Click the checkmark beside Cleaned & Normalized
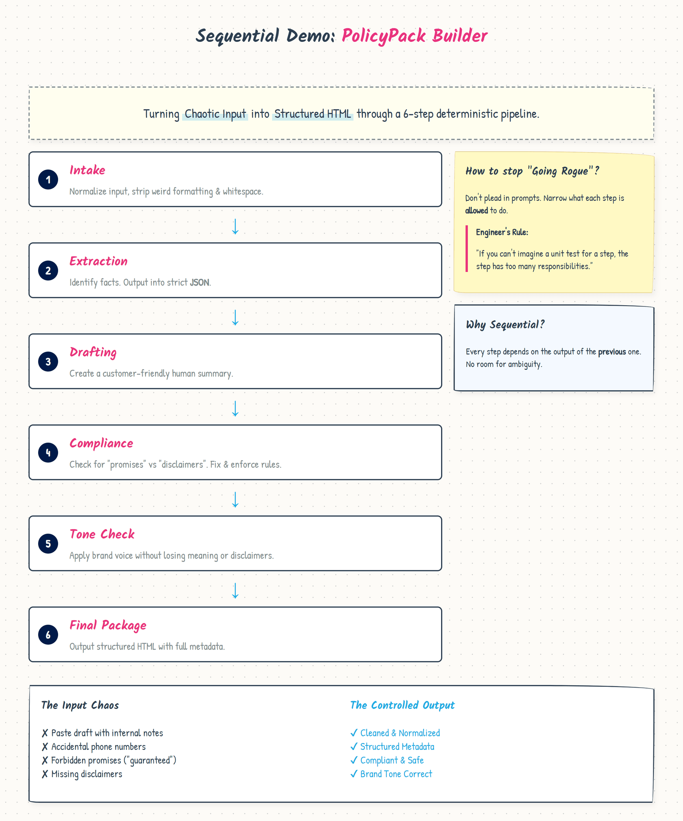This screenshot has height=821, width=683. click(354, 733)
